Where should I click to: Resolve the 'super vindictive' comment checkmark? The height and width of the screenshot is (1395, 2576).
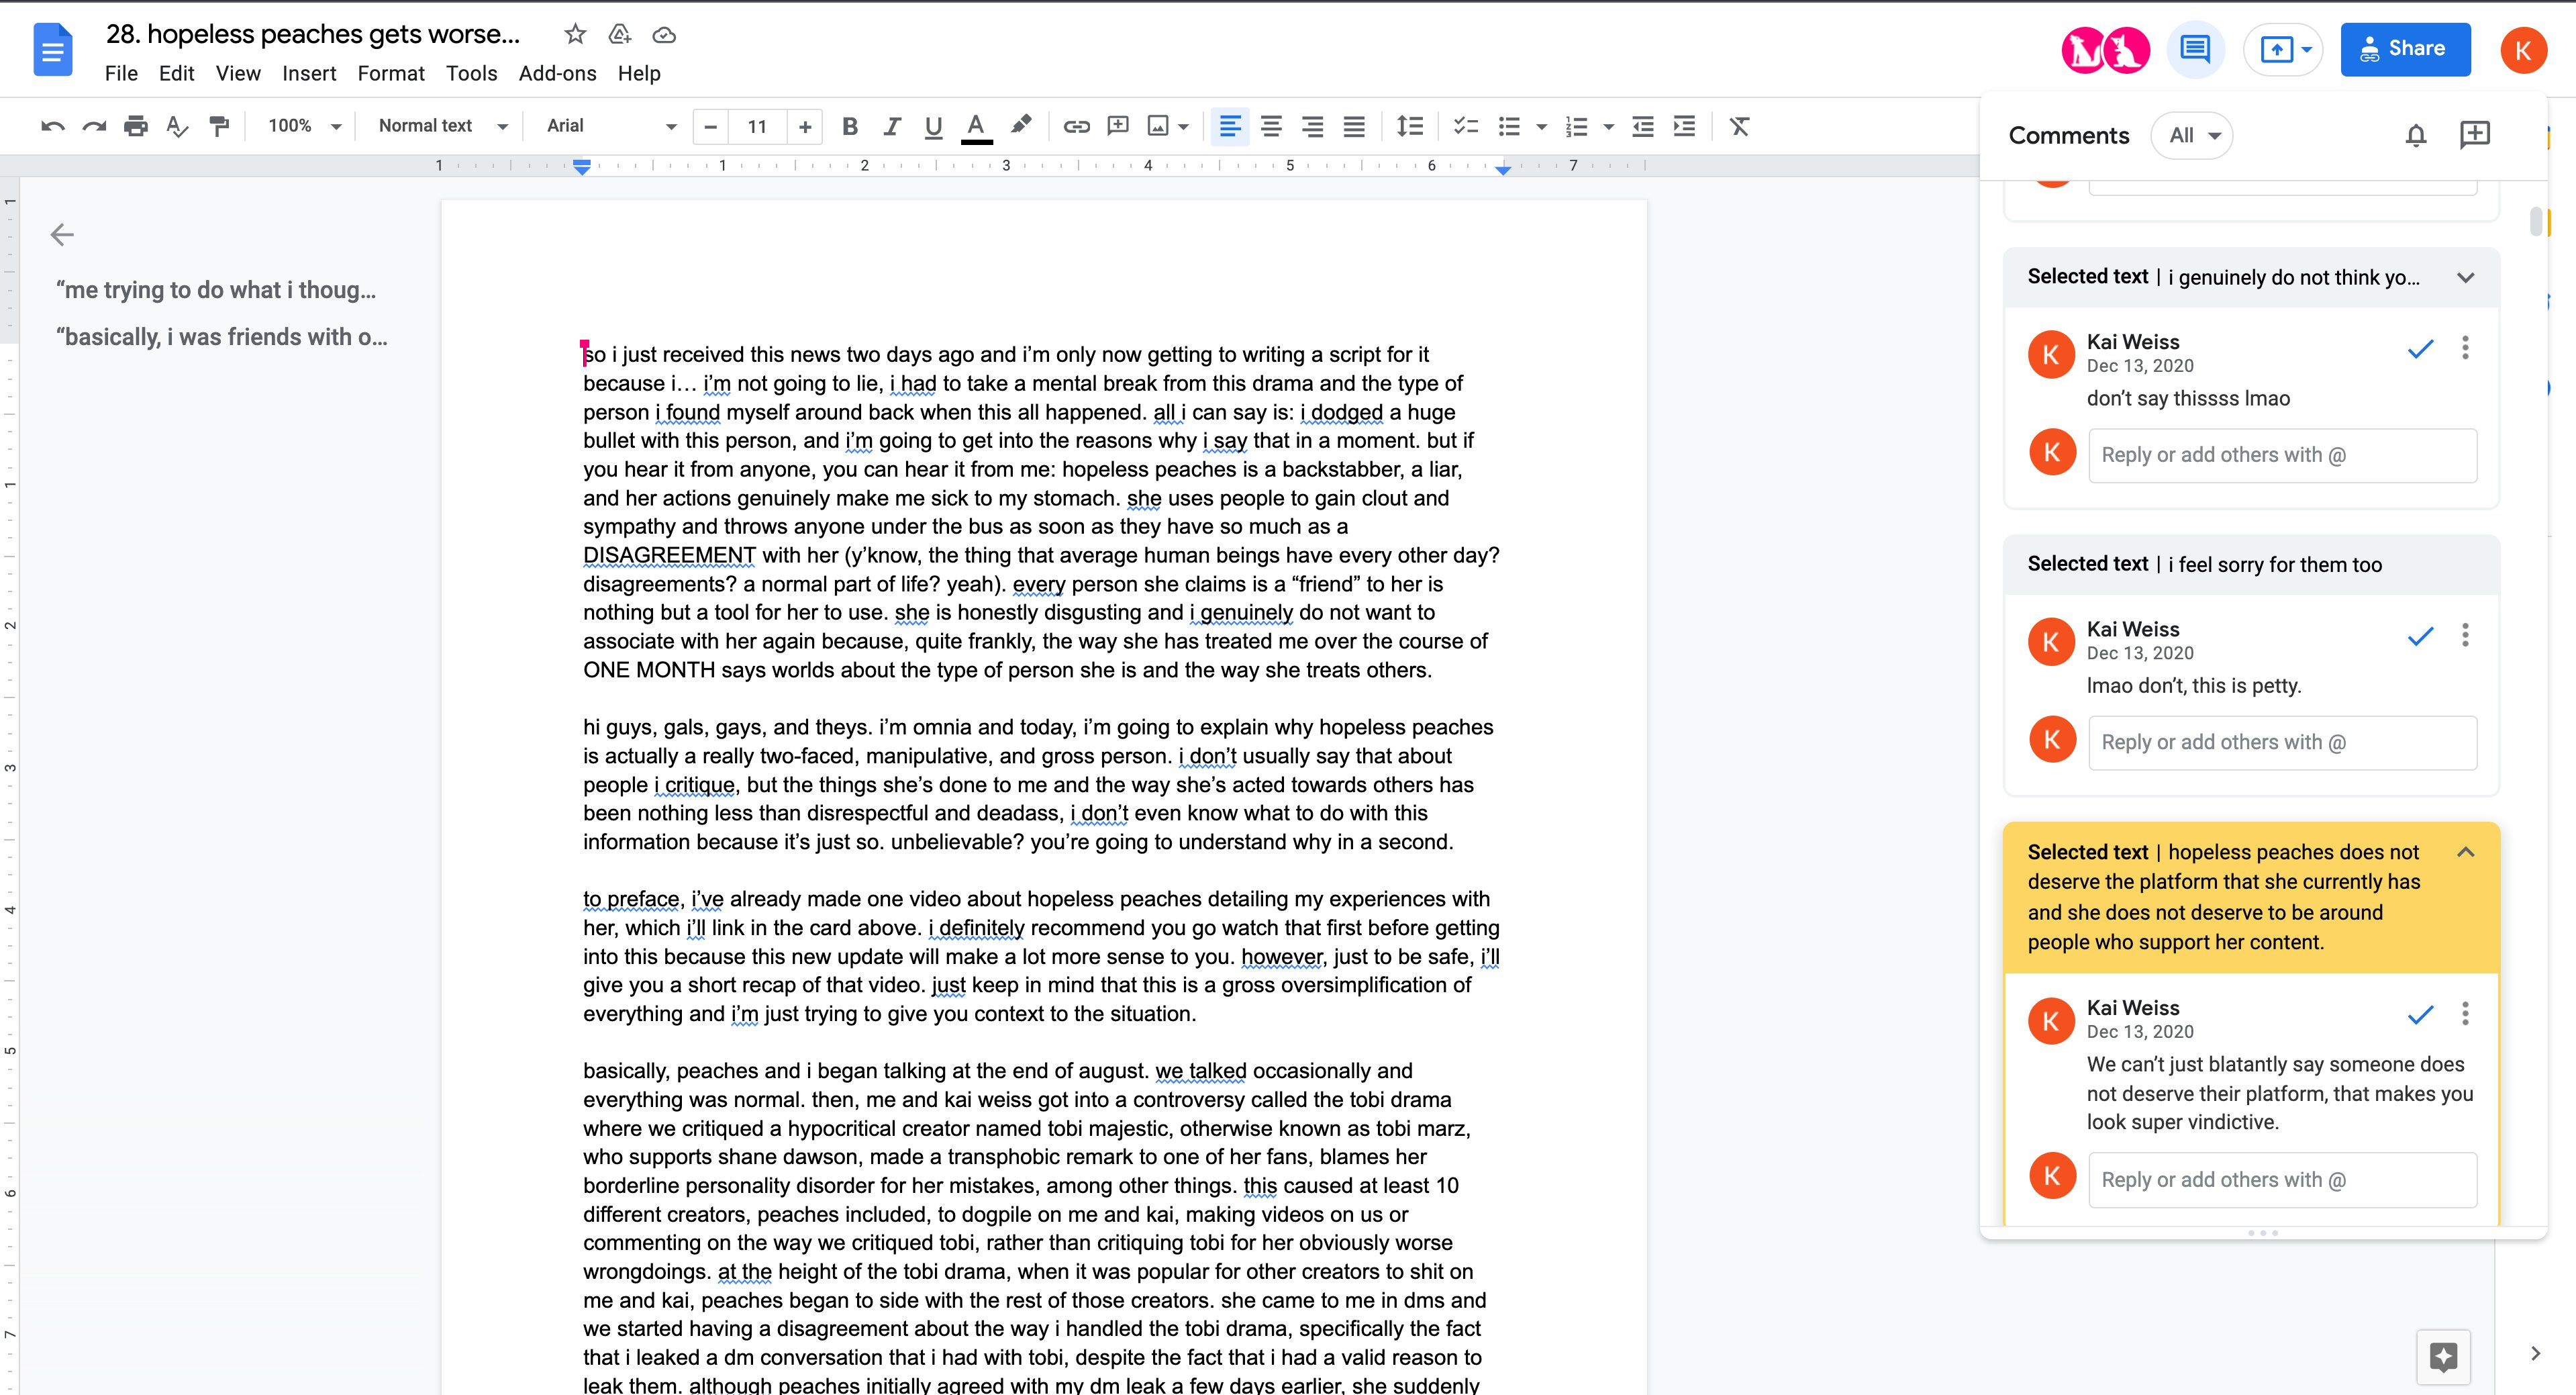[x=2420, y=1014]
